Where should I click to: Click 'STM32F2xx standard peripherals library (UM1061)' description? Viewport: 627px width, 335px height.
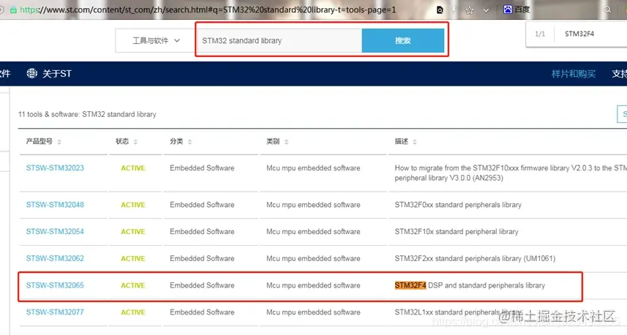point(475,258)
